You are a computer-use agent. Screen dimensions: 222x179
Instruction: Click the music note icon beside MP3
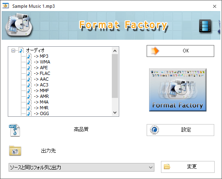(x=29, y=56)
